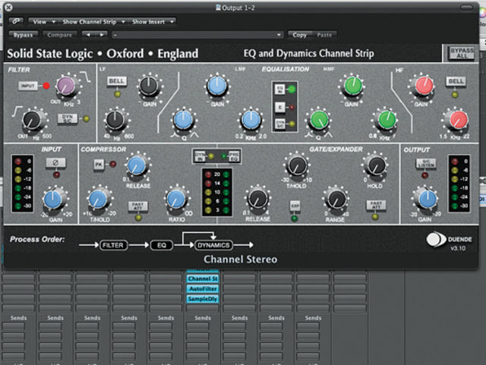
Task: Click the green HMF frequency kHz knob
Action: pyautogui.click(x=387, y=120)
